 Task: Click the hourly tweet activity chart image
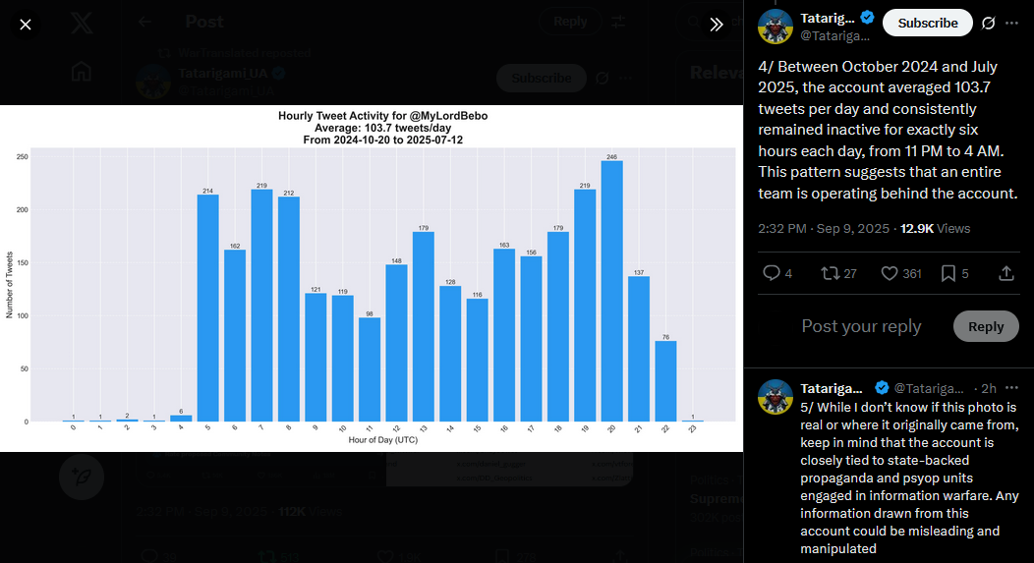pos(372,278)
